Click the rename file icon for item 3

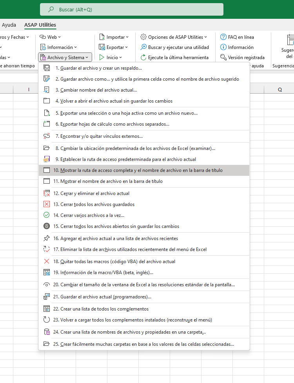coord(47,90)
